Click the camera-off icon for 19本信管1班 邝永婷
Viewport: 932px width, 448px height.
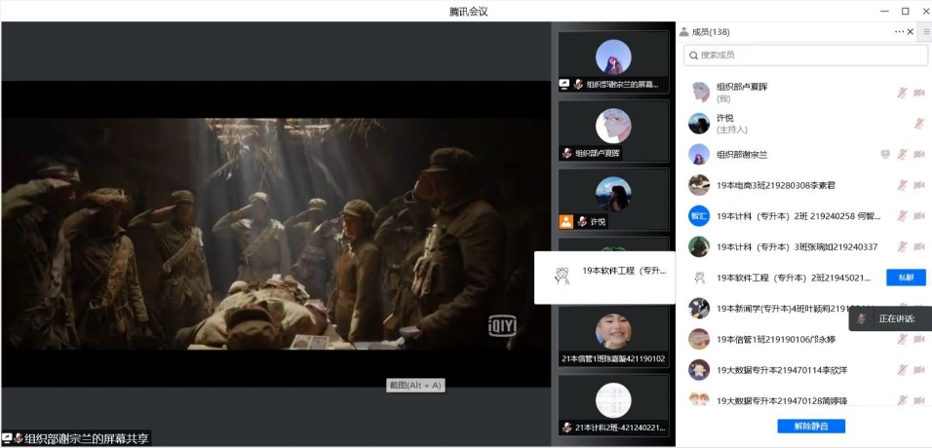pos(919,339)
